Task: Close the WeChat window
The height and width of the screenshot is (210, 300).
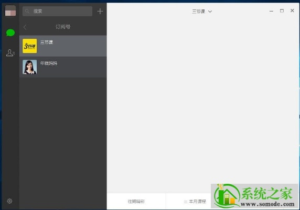Action: click(x=292, y=10)
